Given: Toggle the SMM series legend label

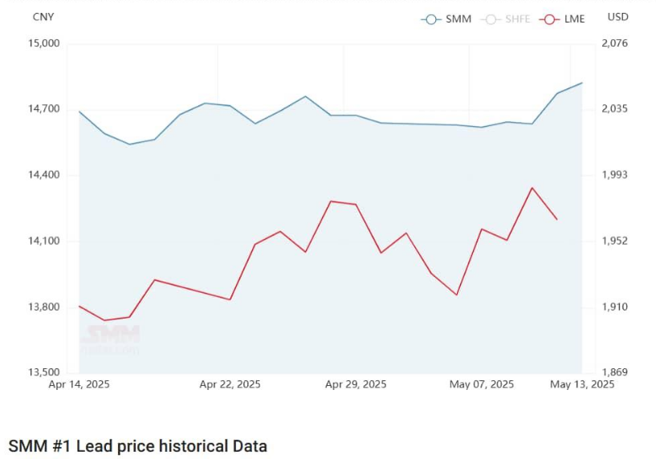Looking at the screenshot, I should pos(458,18).
